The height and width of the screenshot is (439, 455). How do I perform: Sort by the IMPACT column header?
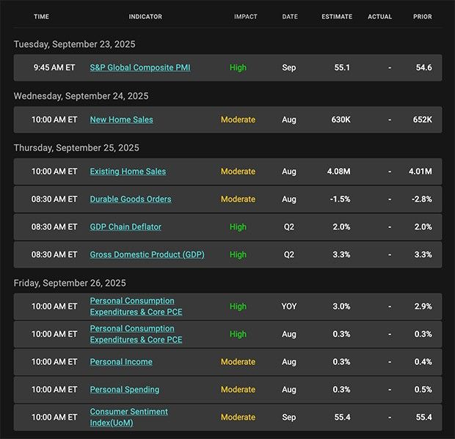click(x=246, y=17)
